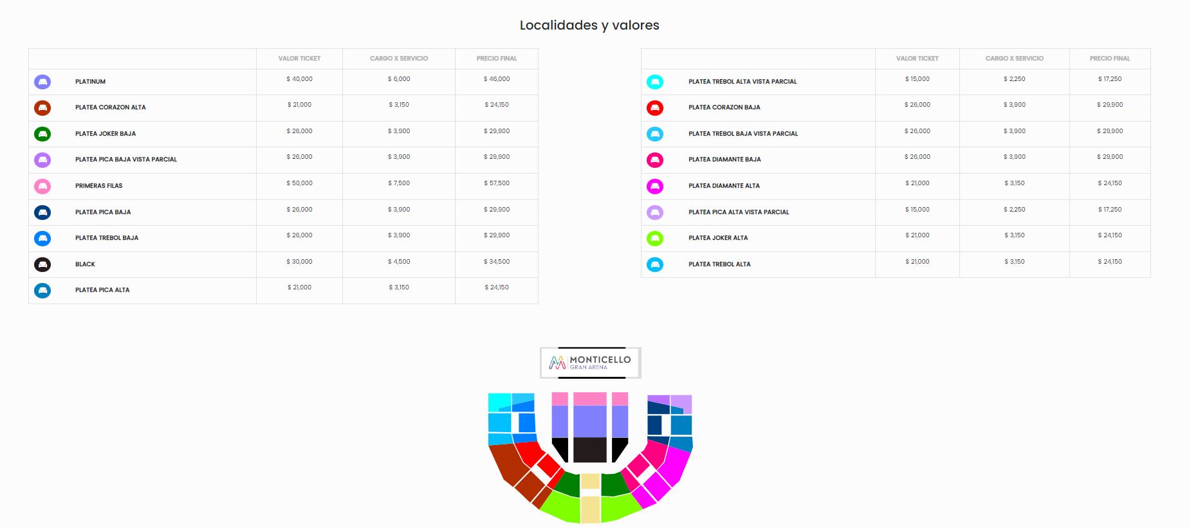Click the VALOR TICKET header in right table
This screenshot has height=528, width=1191.
point(917,59)
